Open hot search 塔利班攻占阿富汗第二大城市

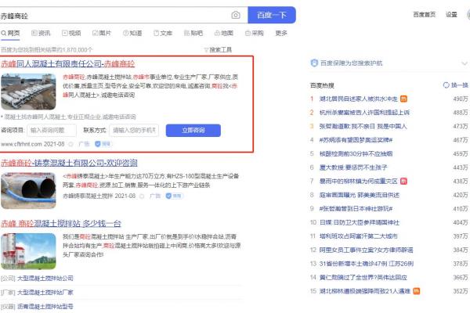coord(359,236)
